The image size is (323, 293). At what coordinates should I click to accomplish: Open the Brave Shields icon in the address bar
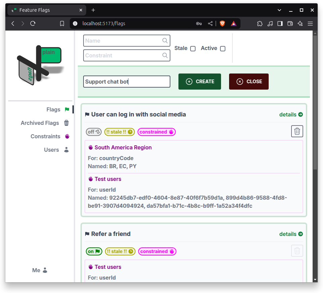coord(222,23)
